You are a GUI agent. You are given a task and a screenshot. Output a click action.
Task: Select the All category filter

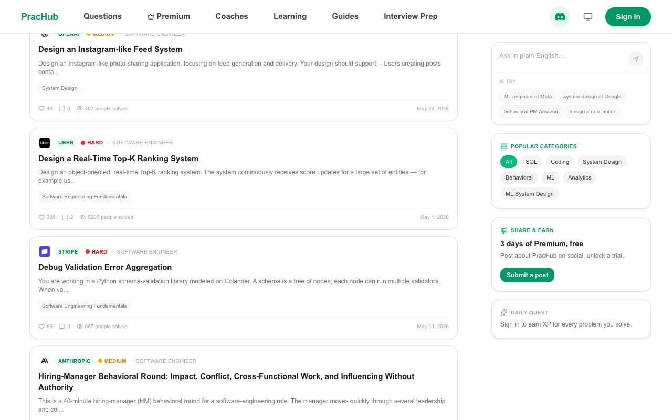[x=509, y=162]
